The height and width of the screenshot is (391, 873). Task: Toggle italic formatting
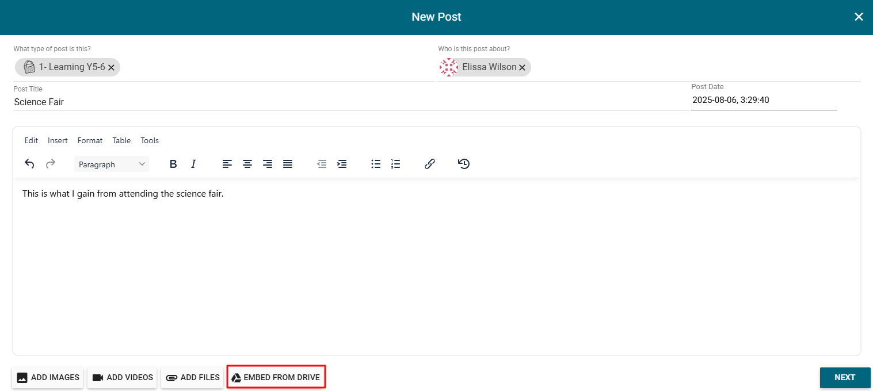193,164
